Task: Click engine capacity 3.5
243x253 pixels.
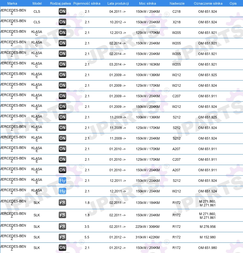Action: coord(87,227)
